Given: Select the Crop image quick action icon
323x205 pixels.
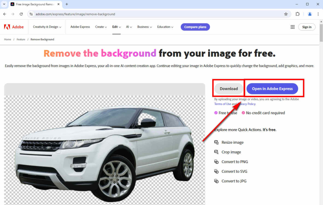Looking at the screenshot, I should tap(217, 152).
